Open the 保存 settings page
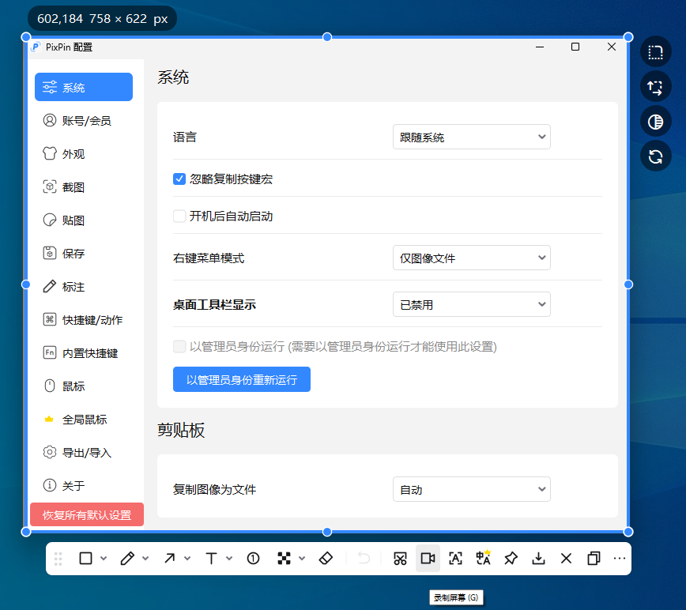Image resolution: width=686 pixels, height=610 pixels. [84, 253]
